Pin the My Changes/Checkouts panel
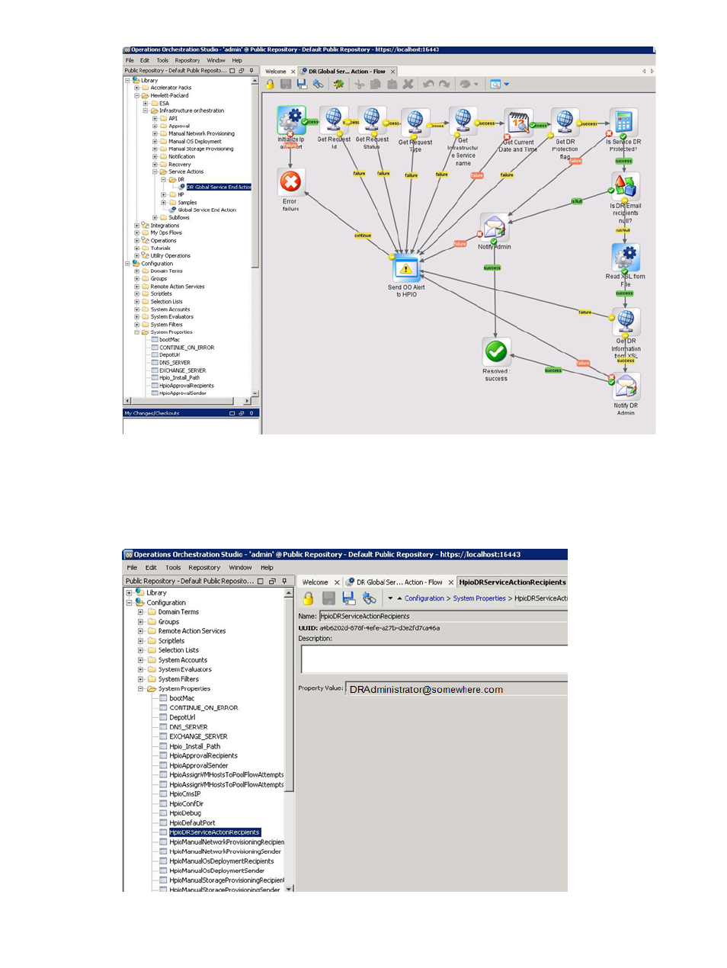 coord(251,413)
